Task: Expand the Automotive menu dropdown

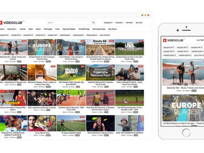Action: tap(12, 29)
